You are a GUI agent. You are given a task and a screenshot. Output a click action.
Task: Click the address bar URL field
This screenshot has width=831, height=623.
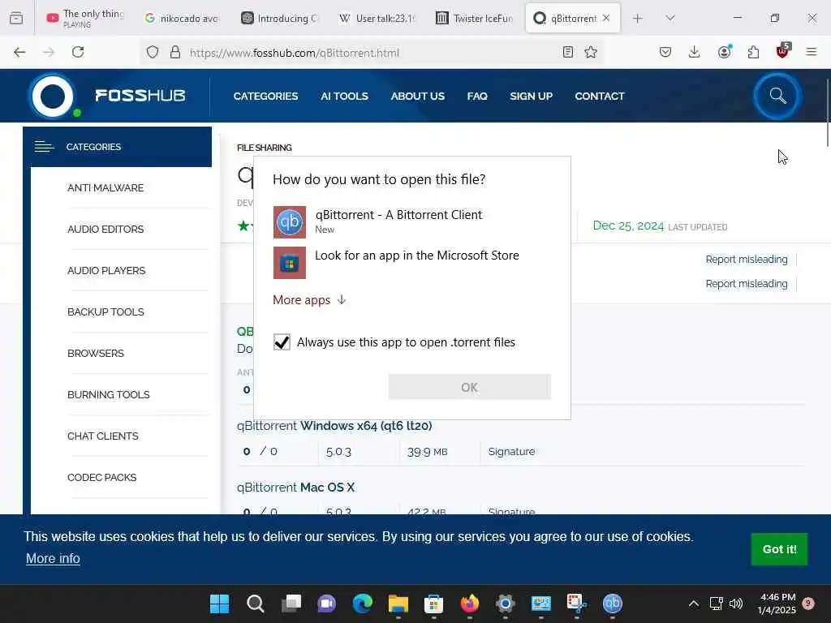pyautogui.click(x=371, y=53)
